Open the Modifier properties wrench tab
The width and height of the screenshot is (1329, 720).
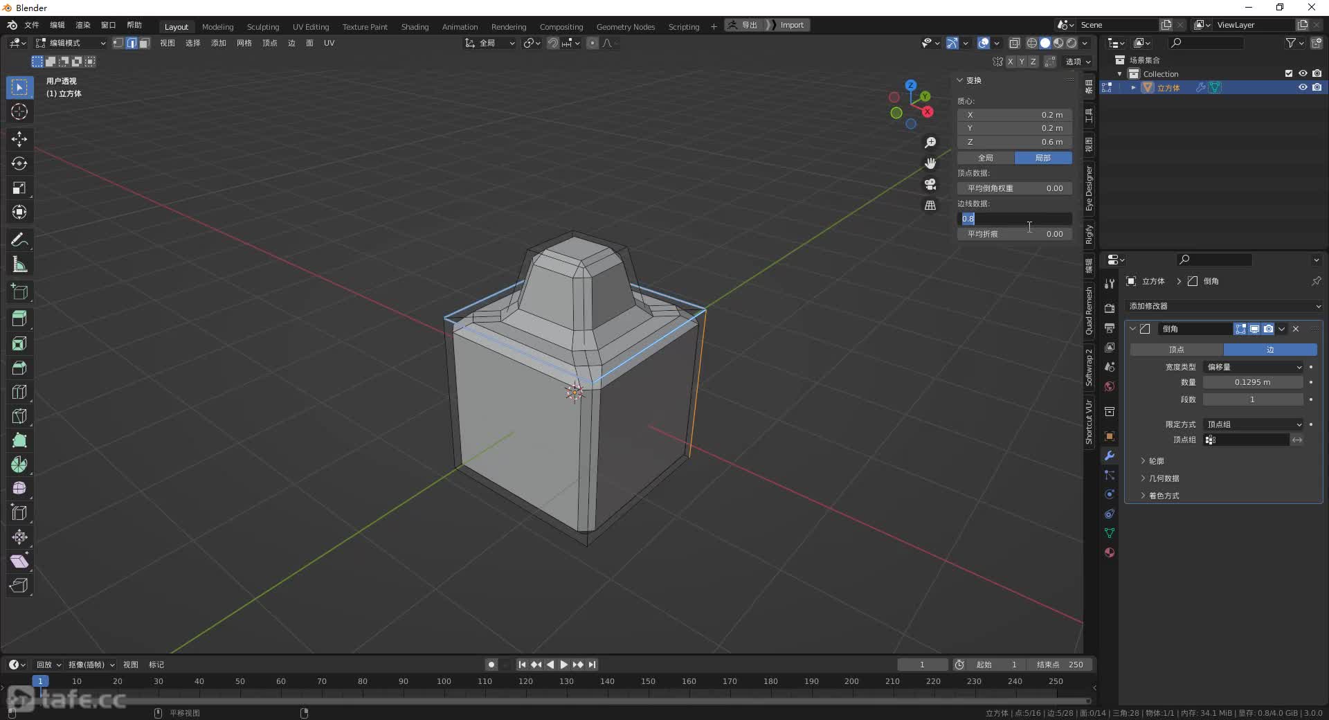point(1110,456)
